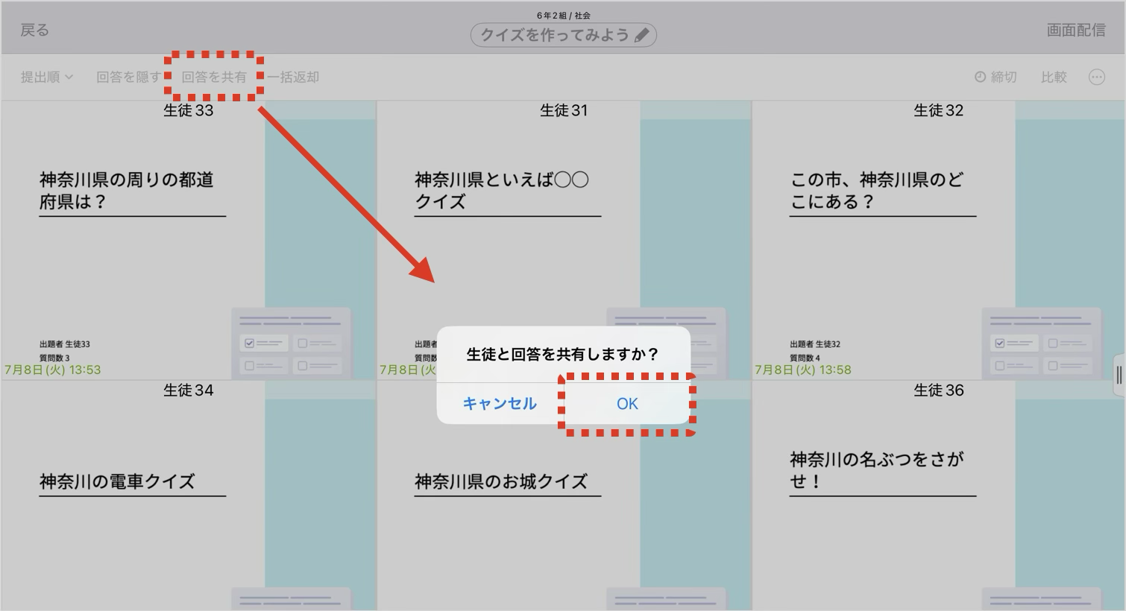Click the pencil edit icon
This screenshot has width=1126, height=611.
point(641,35)
